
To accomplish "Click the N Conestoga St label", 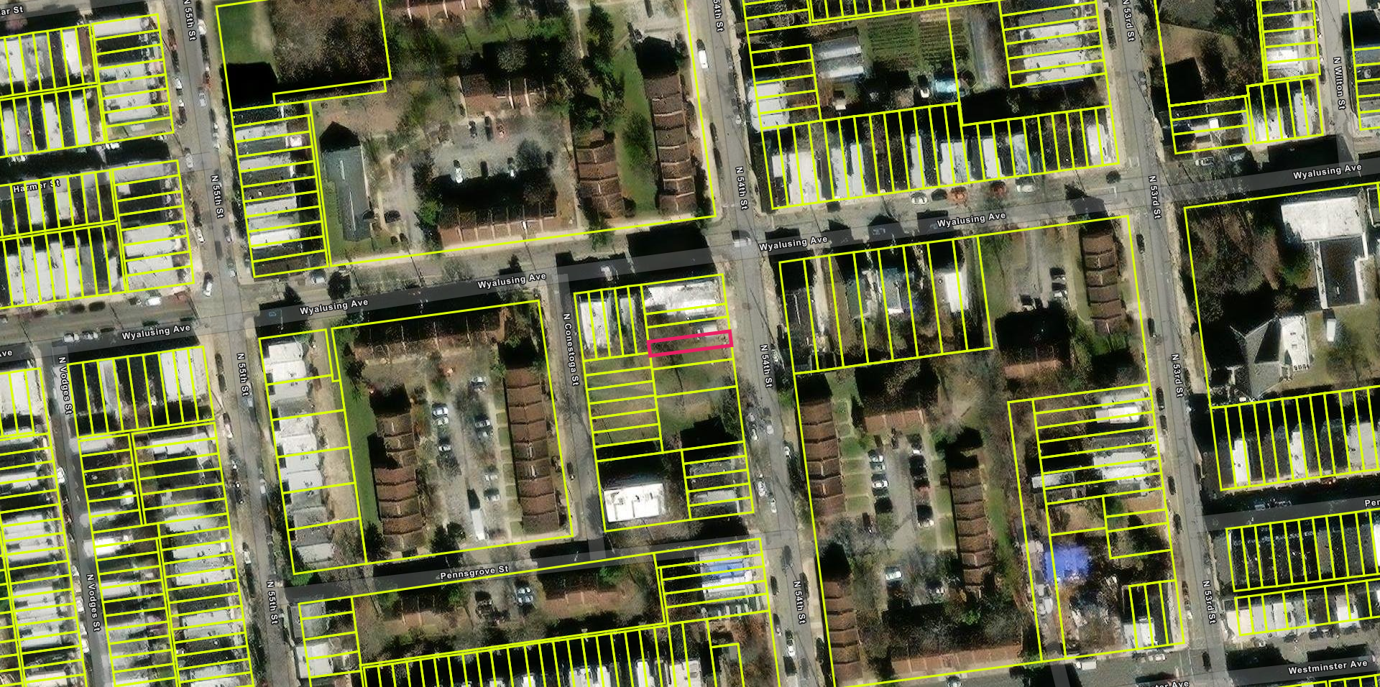I will (571, 349).
